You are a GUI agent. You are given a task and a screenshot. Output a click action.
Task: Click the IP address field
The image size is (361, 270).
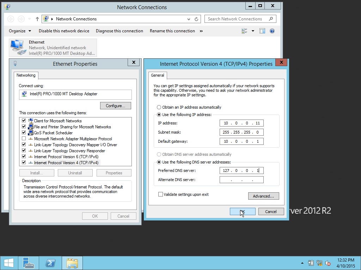241,123
